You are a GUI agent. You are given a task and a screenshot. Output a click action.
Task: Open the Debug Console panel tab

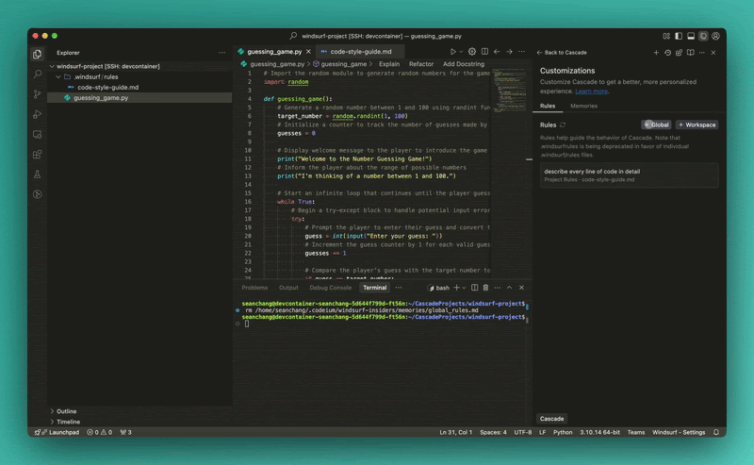pyautogui.click(x=330, y=288)
